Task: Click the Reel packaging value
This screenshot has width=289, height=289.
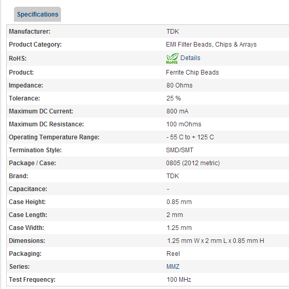Action: tap(173, 254)
